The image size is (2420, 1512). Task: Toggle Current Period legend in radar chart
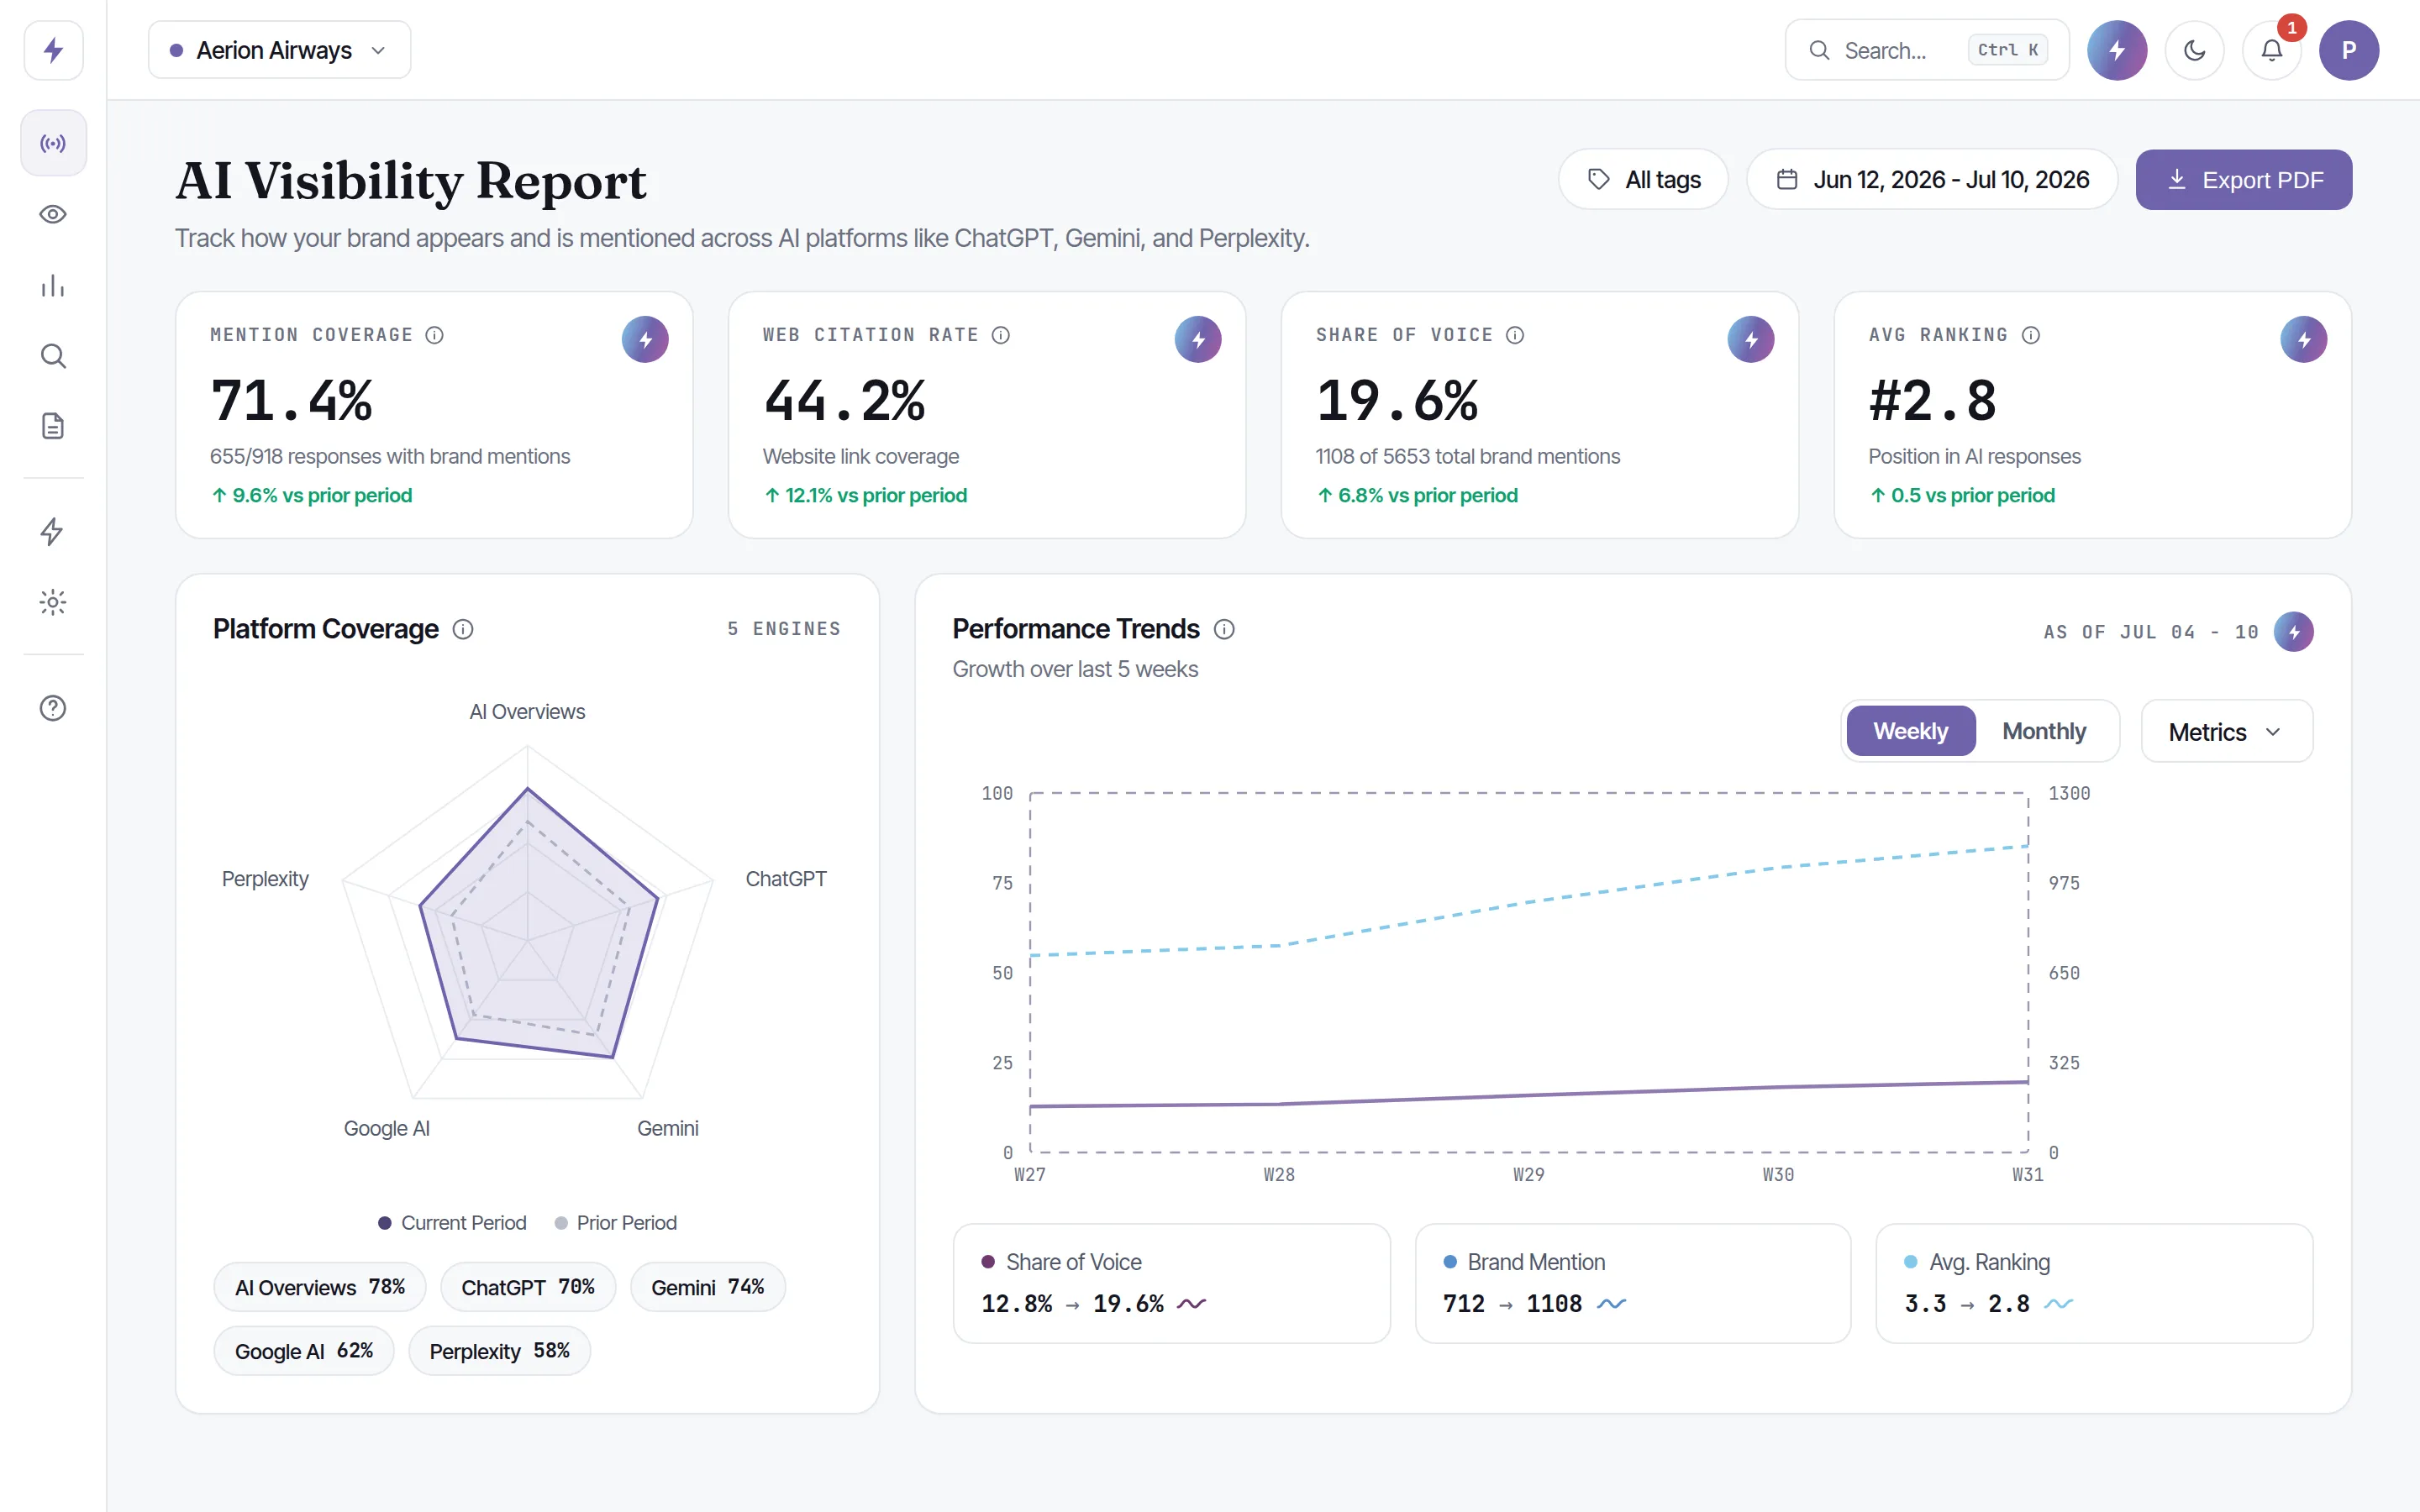(x=452, y=1223)
